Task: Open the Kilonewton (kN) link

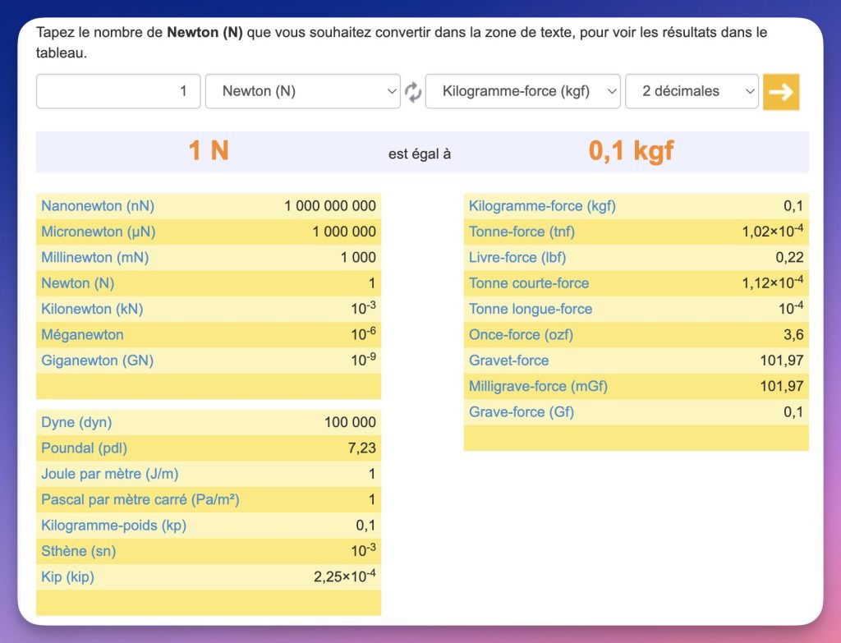Action: point(92,309)
